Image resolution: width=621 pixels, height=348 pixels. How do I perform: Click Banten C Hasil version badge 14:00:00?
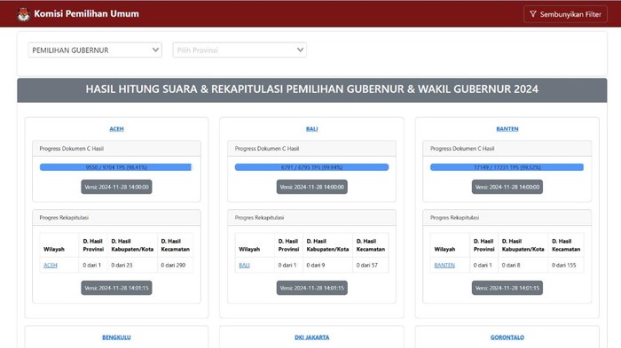pos(507,187)
